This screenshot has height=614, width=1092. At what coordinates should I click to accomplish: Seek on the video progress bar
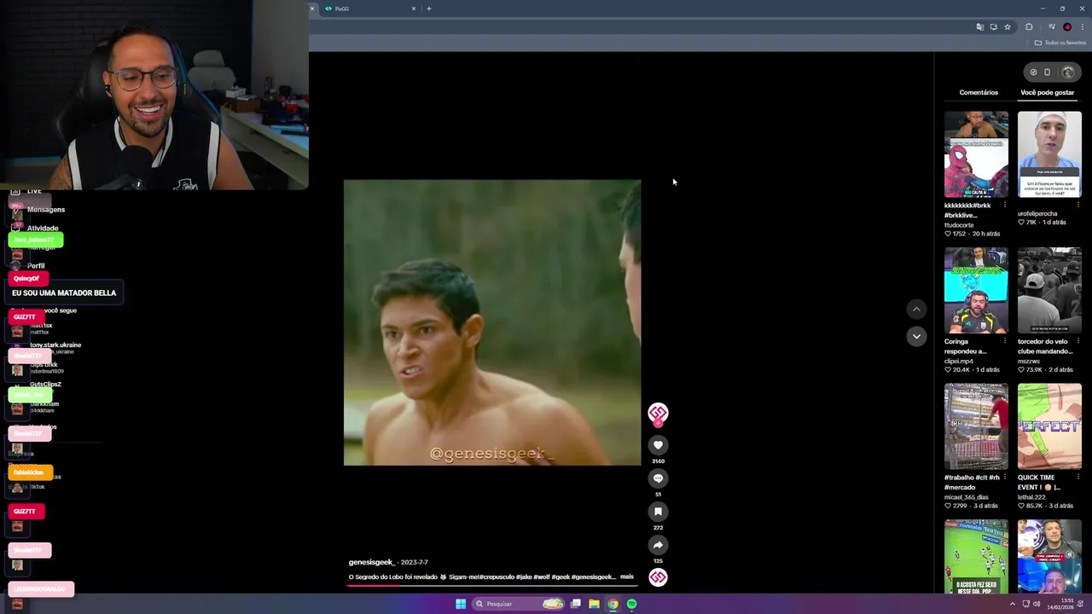[492, 585]
